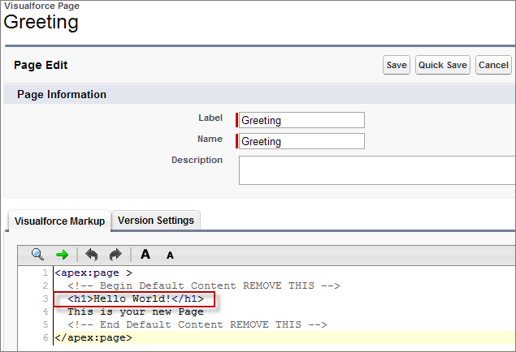Click line number 3 in gutter
The height and width of the screenshot is (352, 516).
(x=45, y=298)
